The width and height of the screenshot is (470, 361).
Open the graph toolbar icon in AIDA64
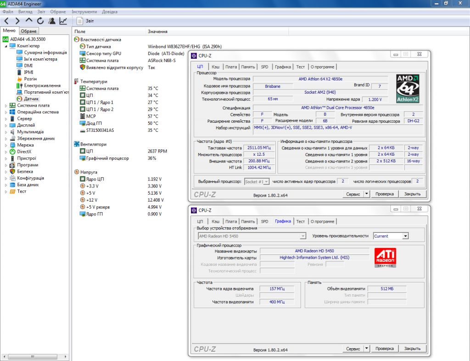63,21
